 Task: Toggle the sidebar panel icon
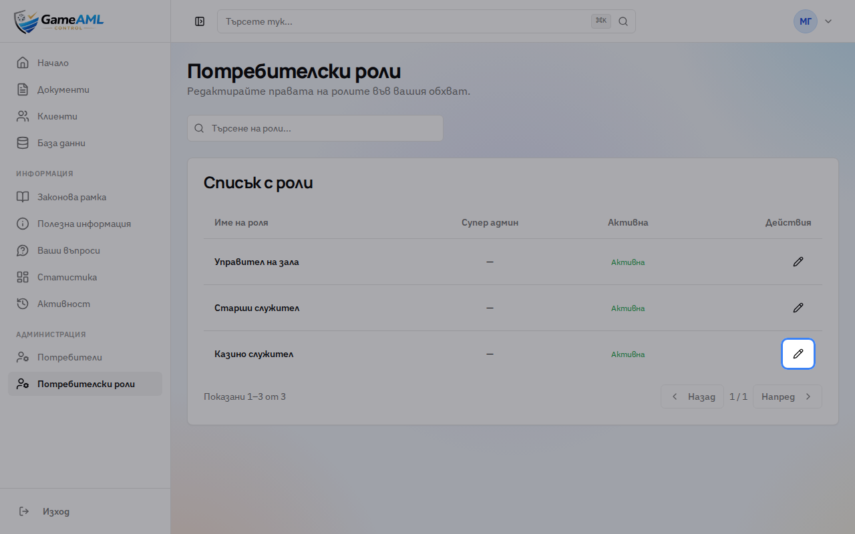(200, 21)
